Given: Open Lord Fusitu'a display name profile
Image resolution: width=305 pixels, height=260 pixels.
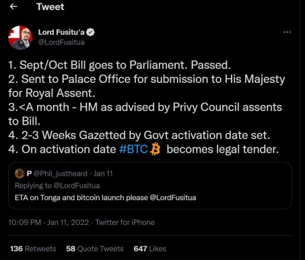Looking at the screenshot, I should (61, 32).
